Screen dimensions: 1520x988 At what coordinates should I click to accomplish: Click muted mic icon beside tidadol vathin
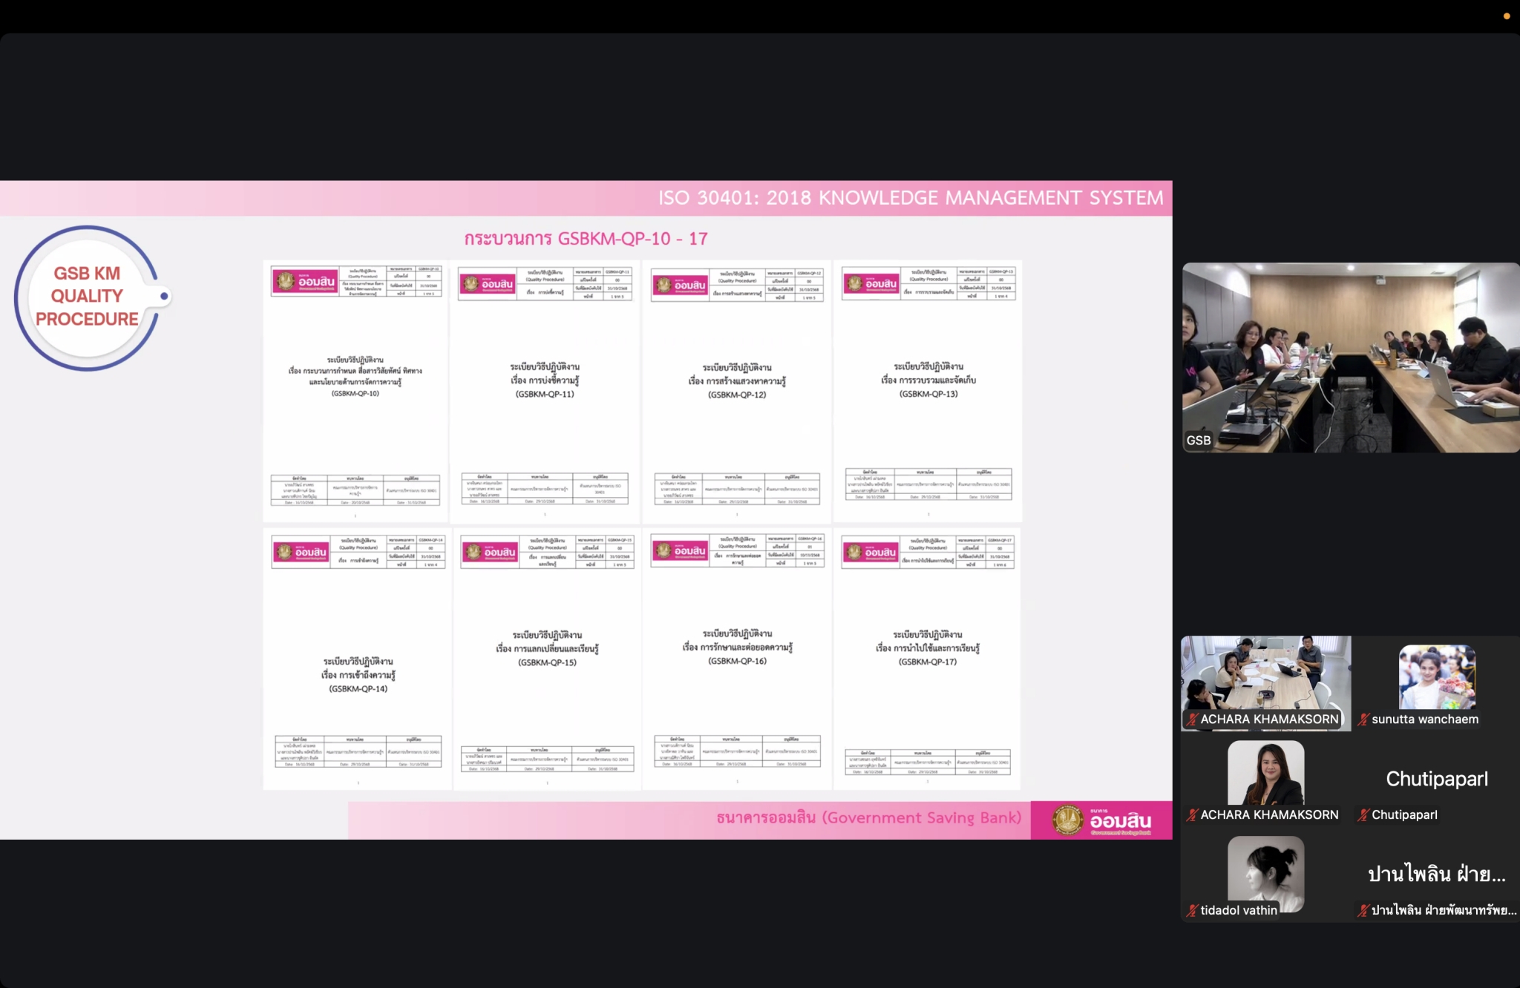1192,911
